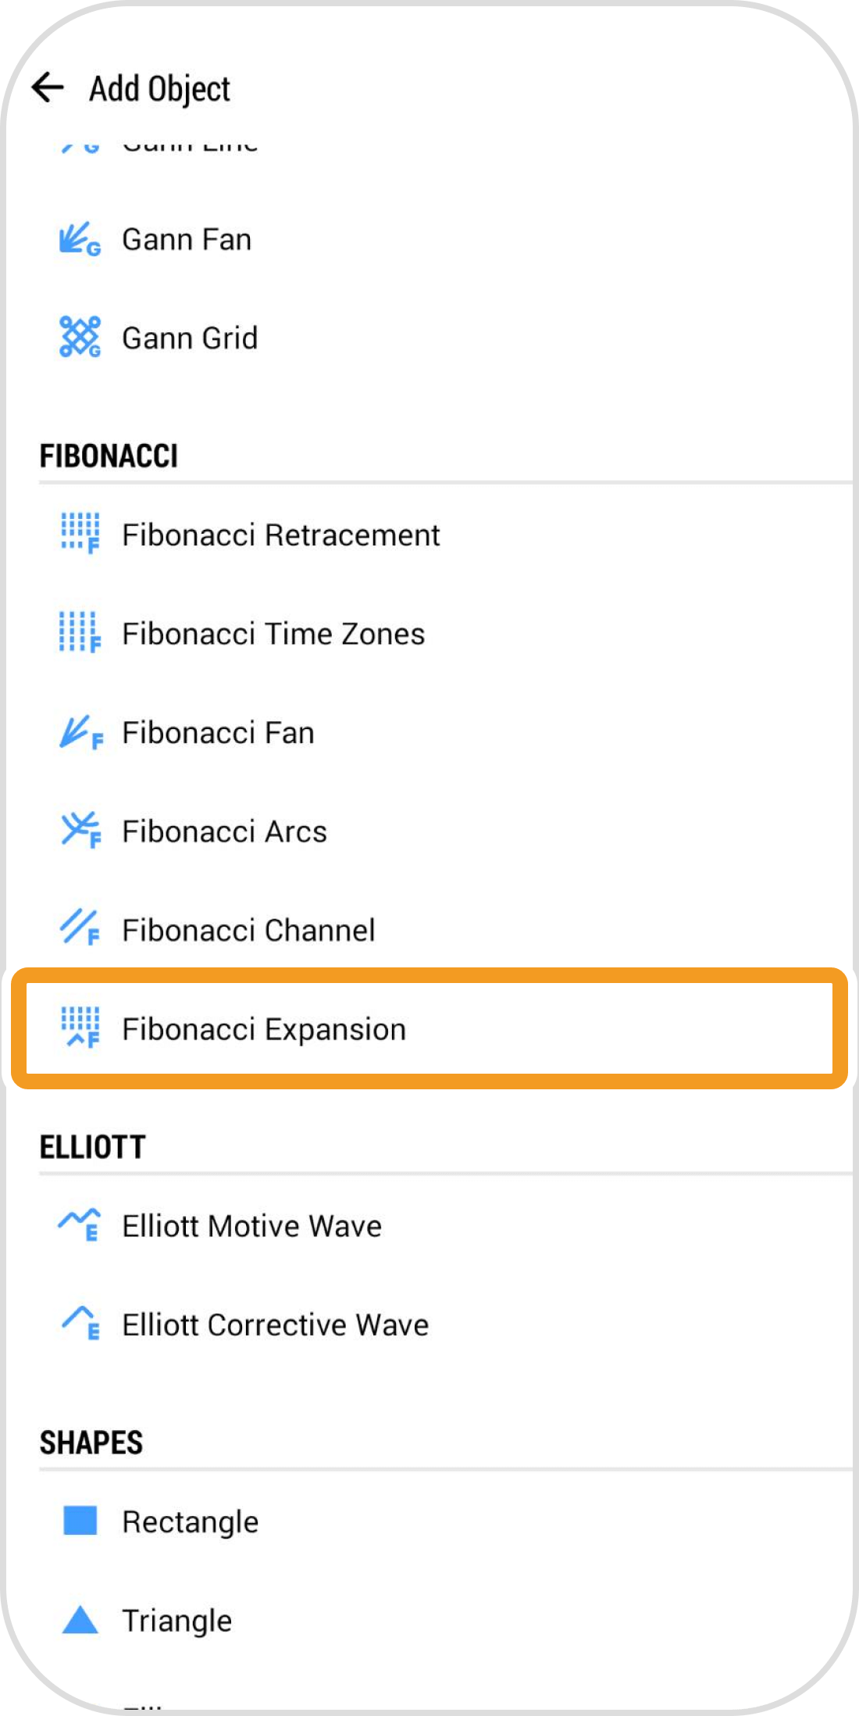This screenshot has width=859, height=1716.
Task: Tap the Fibonacci Retracement icon
Action: [80, 534]
